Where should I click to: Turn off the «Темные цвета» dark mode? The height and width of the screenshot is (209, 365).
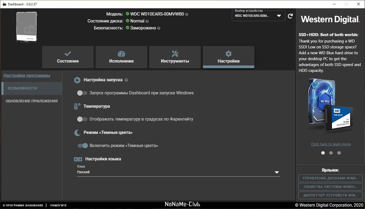tap(83, 146)
